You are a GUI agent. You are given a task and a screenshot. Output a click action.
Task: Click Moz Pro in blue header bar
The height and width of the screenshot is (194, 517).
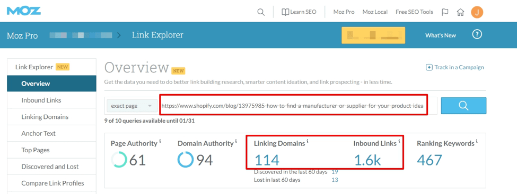click(22, 35)
